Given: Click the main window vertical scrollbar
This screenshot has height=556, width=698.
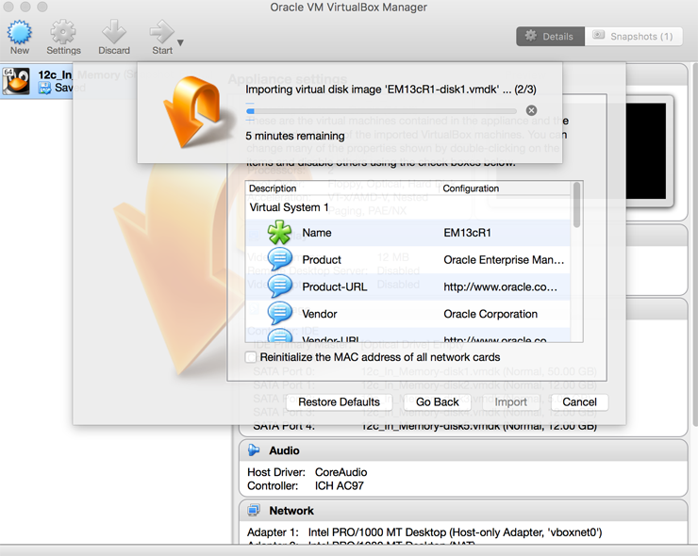Looking at the screenshot, I should click(x=695, y=245).
